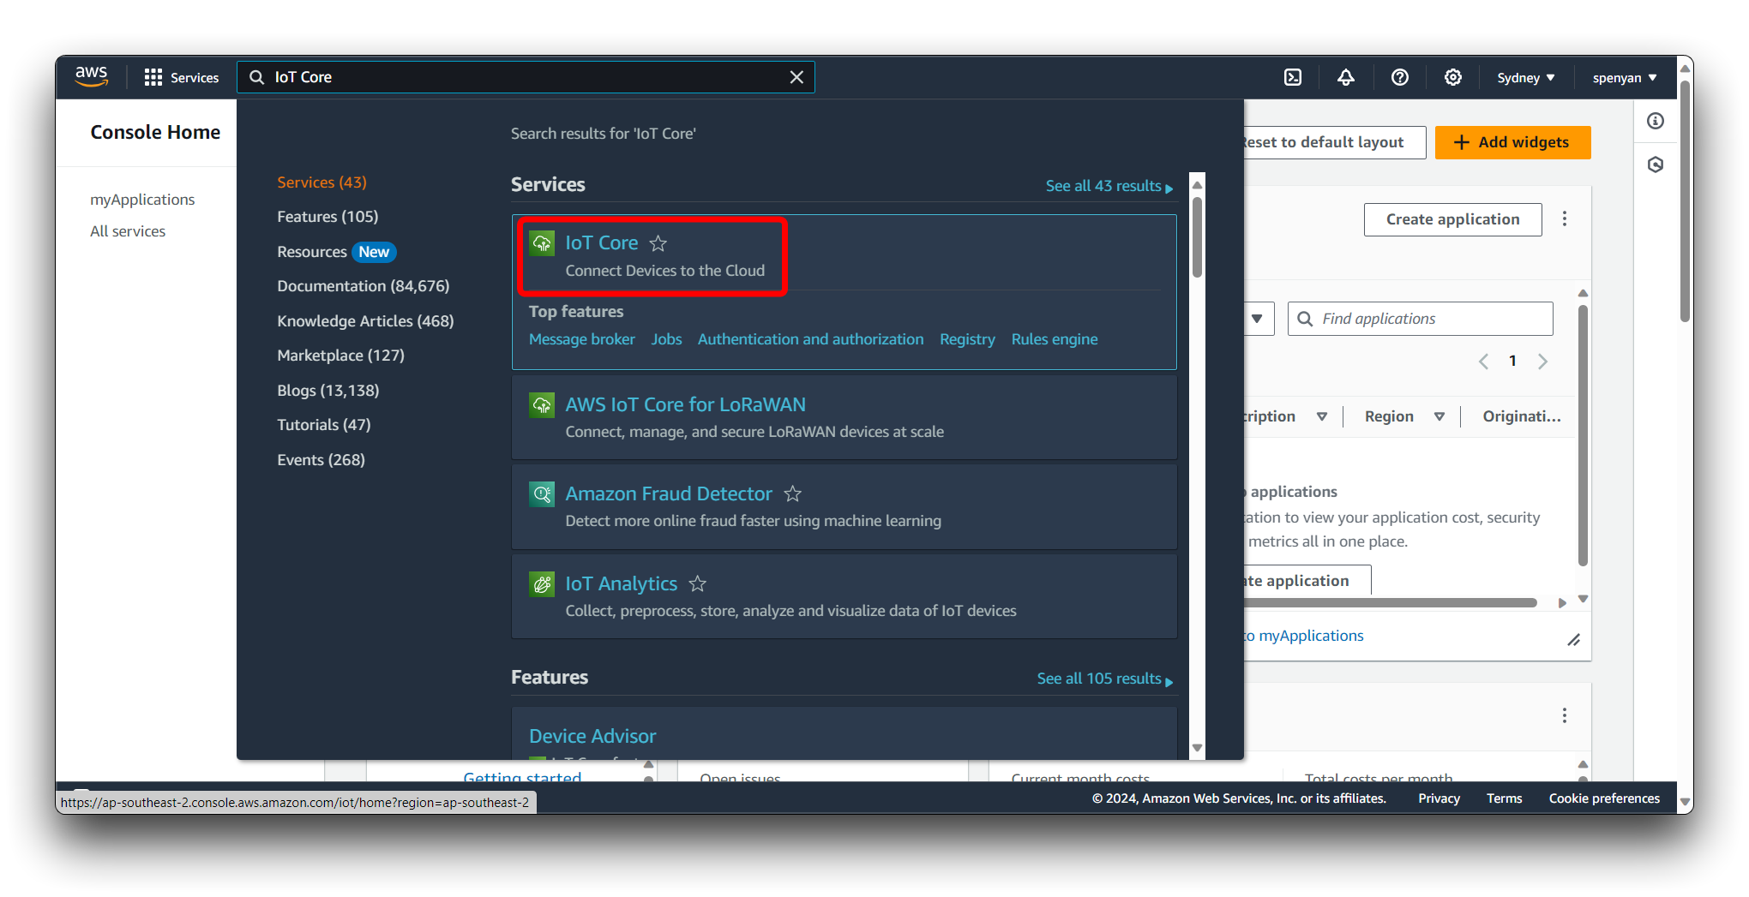Favorite IoT Core with the star
This screenshot has width=1749, height=897.
(658, 244)
